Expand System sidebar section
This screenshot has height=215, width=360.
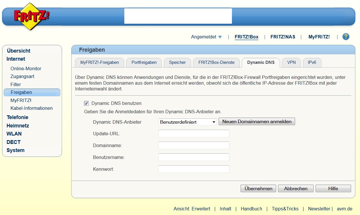16,150
